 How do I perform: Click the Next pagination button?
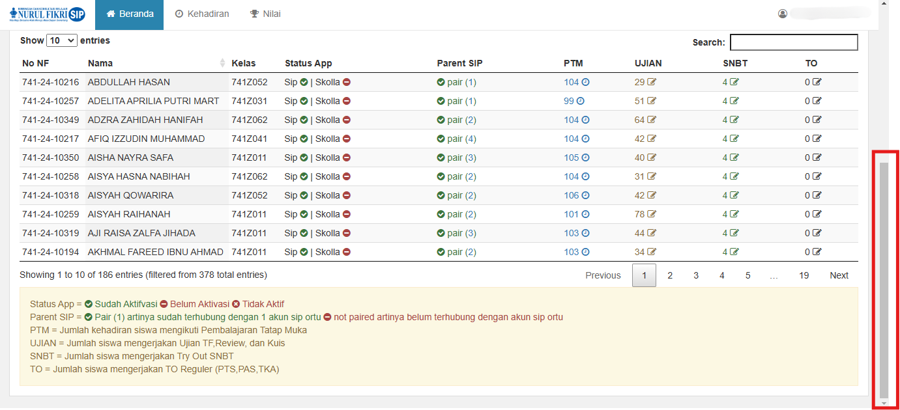[839, 275]
